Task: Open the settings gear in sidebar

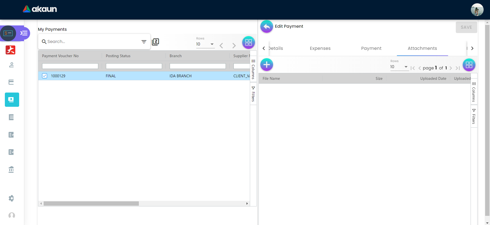Action: (11, 198)
